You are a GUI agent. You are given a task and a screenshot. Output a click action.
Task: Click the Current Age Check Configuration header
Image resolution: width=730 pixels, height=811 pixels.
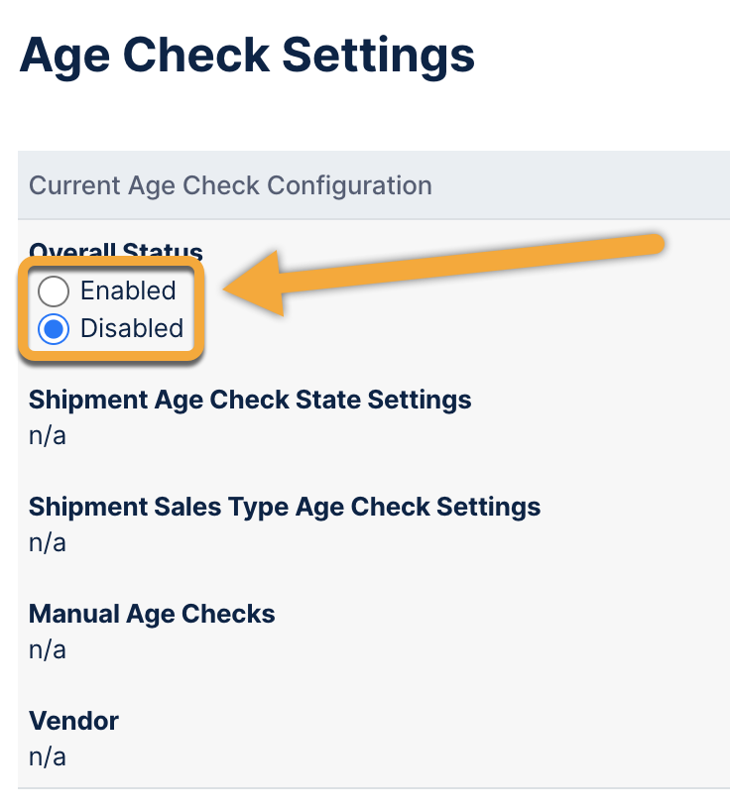(230, 185)
